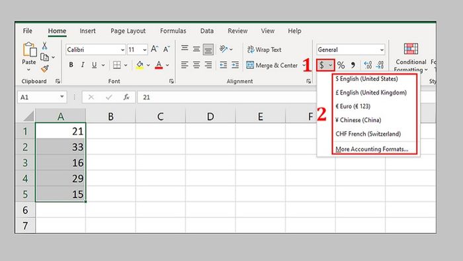
Task: Expand the Underline style arrow
Action: (x=103, y=65)
